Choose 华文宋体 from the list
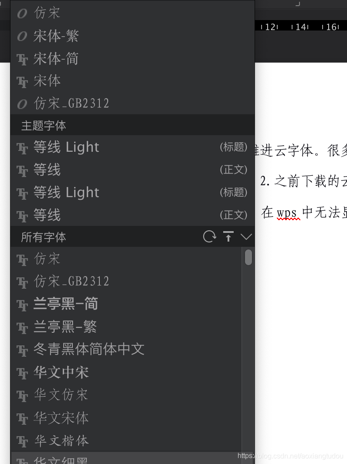This screenshot has width=347, height=464. pyautogui.click(x=126, y=418)
